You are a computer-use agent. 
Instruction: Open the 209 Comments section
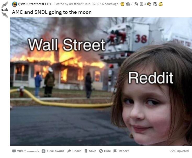pyautogui.click(x=26, y=151)
